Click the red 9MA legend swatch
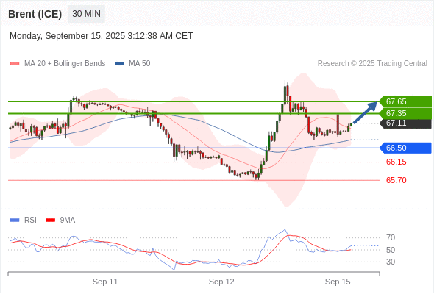The width and height of the screenshot is (434, 294). [x=50, y=220]
